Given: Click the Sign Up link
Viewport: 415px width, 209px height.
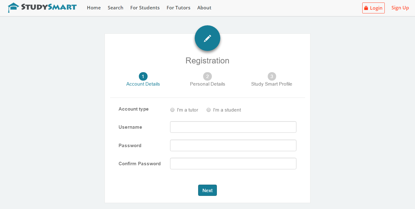Looking at the screenshot, I should tap(400, 7).
